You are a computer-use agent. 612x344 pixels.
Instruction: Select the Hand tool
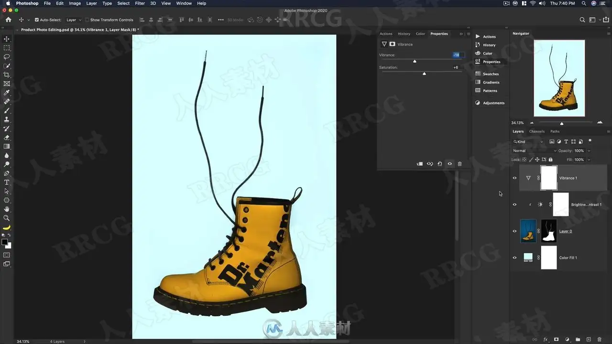[x=7, y=209]
